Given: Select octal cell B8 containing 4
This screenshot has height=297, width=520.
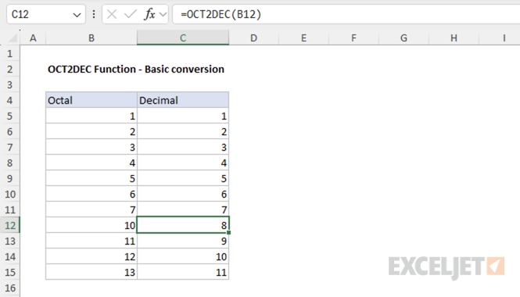Looking at the screenshot, I should (x=91, y=163).
